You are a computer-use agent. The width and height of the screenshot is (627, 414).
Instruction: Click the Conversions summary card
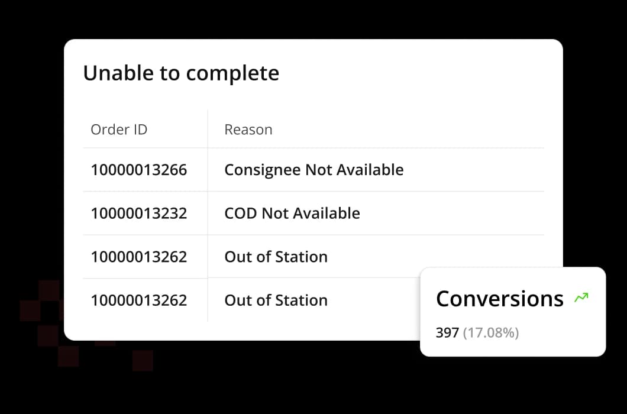(512, 346)
